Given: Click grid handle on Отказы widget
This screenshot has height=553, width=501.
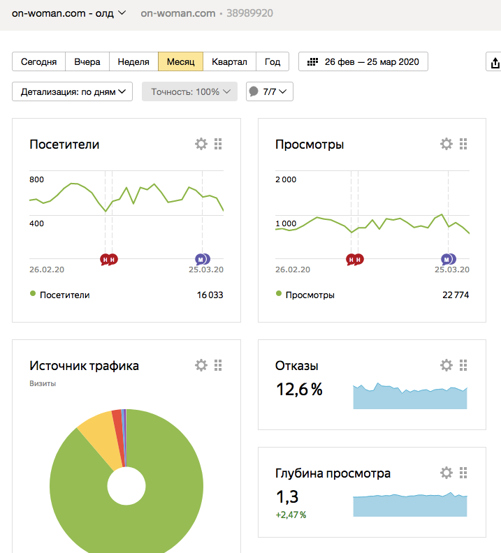Looking at the screenshot, I should point(463,365).
